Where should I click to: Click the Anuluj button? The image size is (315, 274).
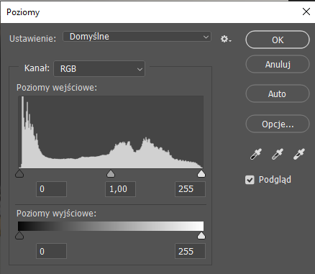(278, 64)
